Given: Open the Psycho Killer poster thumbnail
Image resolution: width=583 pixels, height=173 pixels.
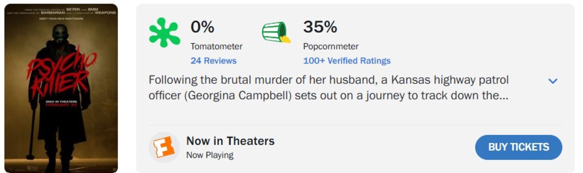Looking at the screenshot, I should (x=61, y=88).
